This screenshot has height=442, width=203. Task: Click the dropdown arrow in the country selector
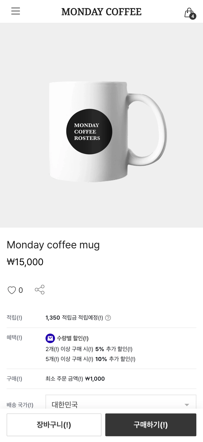(187, 405)
